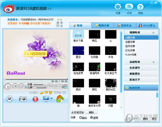Collapse the 视频特效 section

[153, 33]
